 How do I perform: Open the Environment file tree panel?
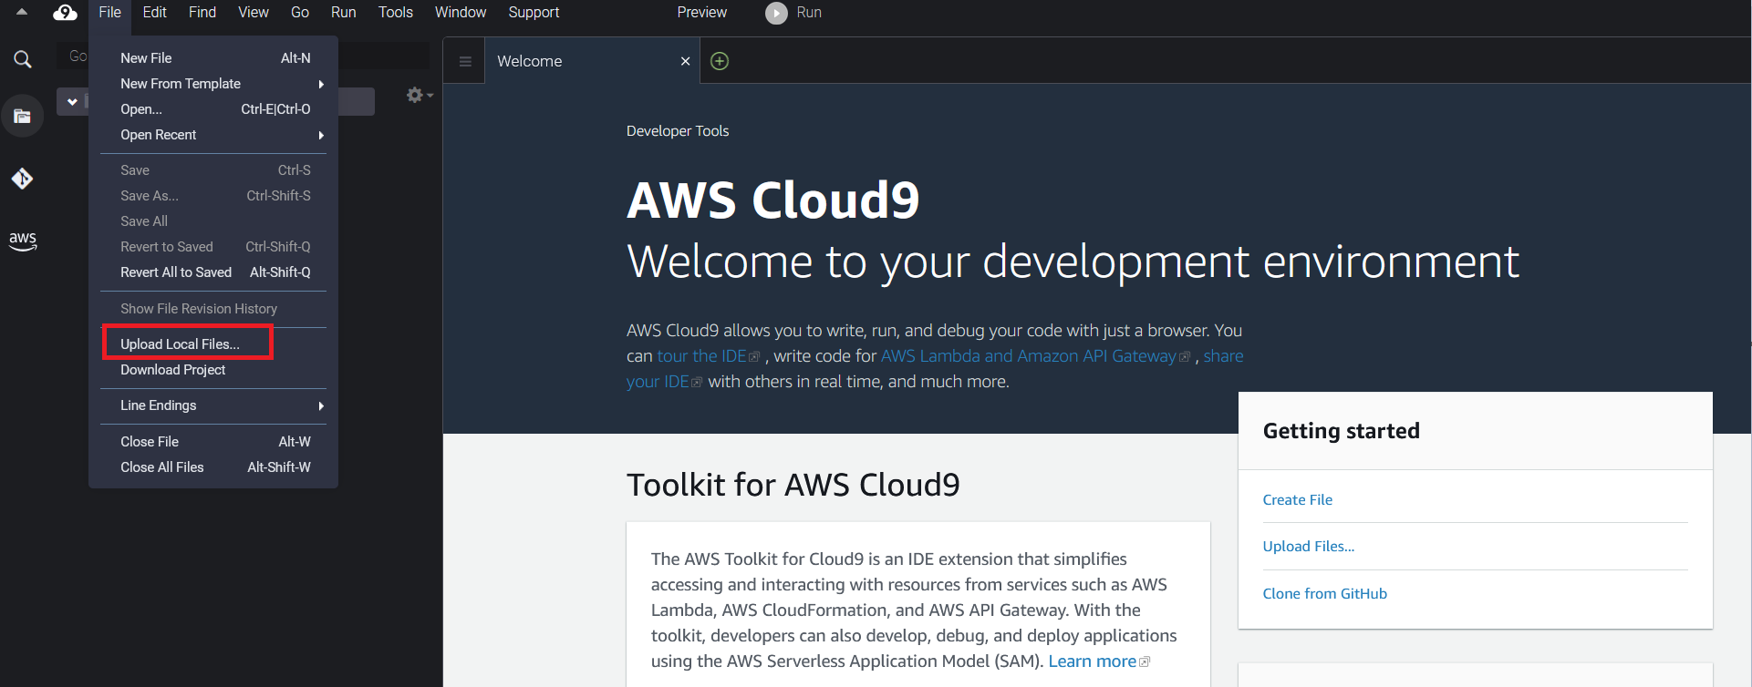click(23, 117)
